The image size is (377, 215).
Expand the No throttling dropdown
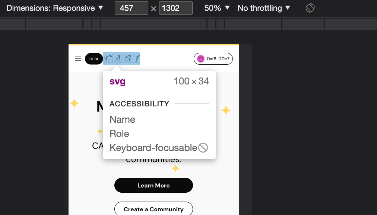(x=264, y=8)
